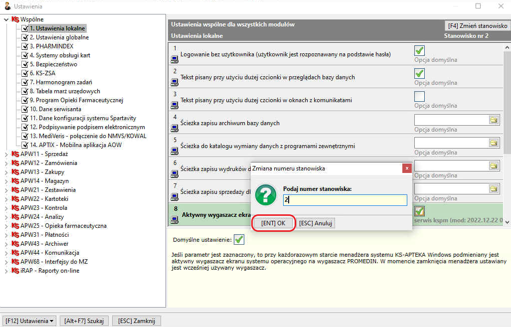The image size is (511, 327).
Task: Click the [F4] Zmień stanowisko button
Action: coord(478,26)
